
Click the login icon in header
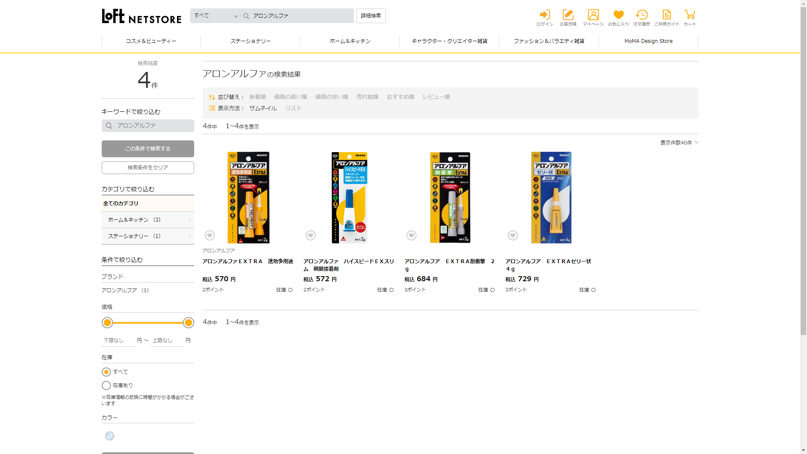pyautogui.click(x=545, y=16)
